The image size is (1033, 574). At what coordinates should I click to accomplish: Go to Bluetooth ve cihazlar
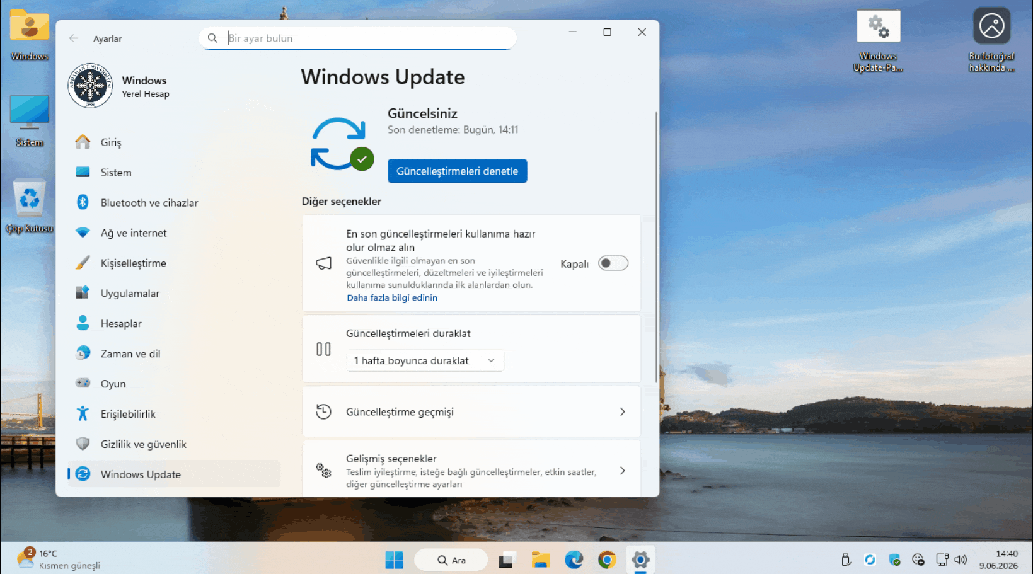pyautogui.click(x=174, y=202)
